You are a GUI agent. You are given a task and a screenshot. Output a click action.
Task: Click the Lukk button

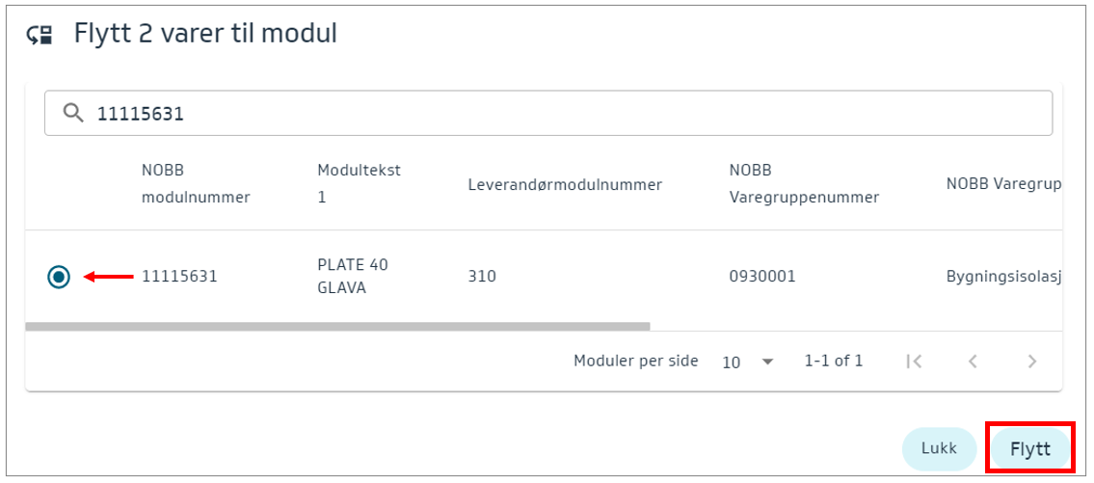coord(939,448)
